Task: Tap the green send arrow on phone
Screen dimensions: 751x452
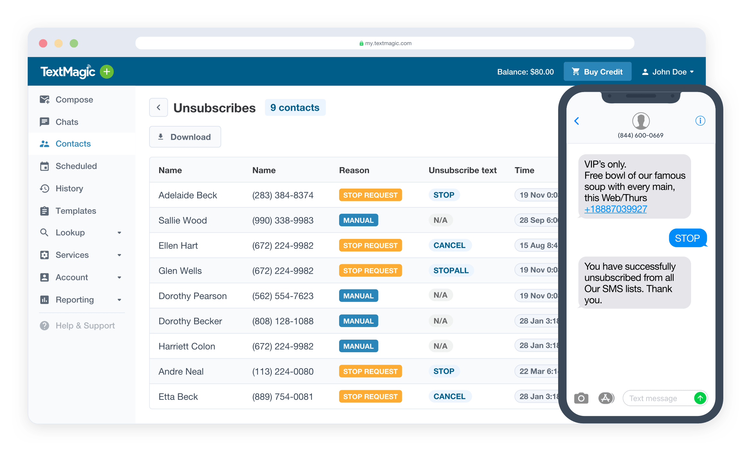Action: tap(700, 398)
